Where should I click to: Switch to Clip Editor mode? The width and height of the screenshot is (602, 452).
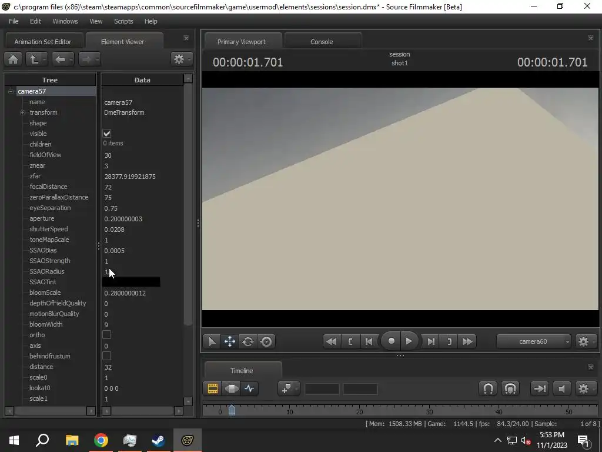(213, 388)
